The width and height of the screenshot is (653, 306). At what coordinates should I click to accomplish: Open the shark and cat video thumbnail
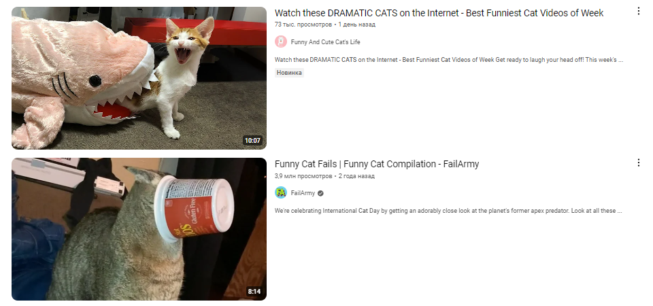[x=139, y=78]
